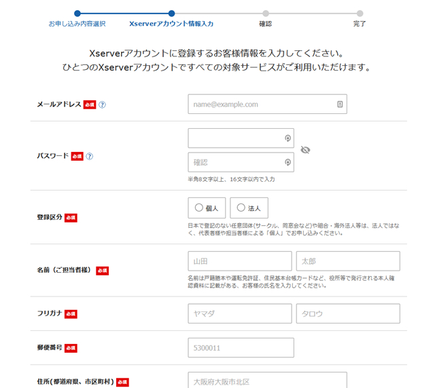The image size is (435, 388).
Task: Click the 半角8文字以上、16文字以内で入力 hint text
Action: [x=231, y=180]
